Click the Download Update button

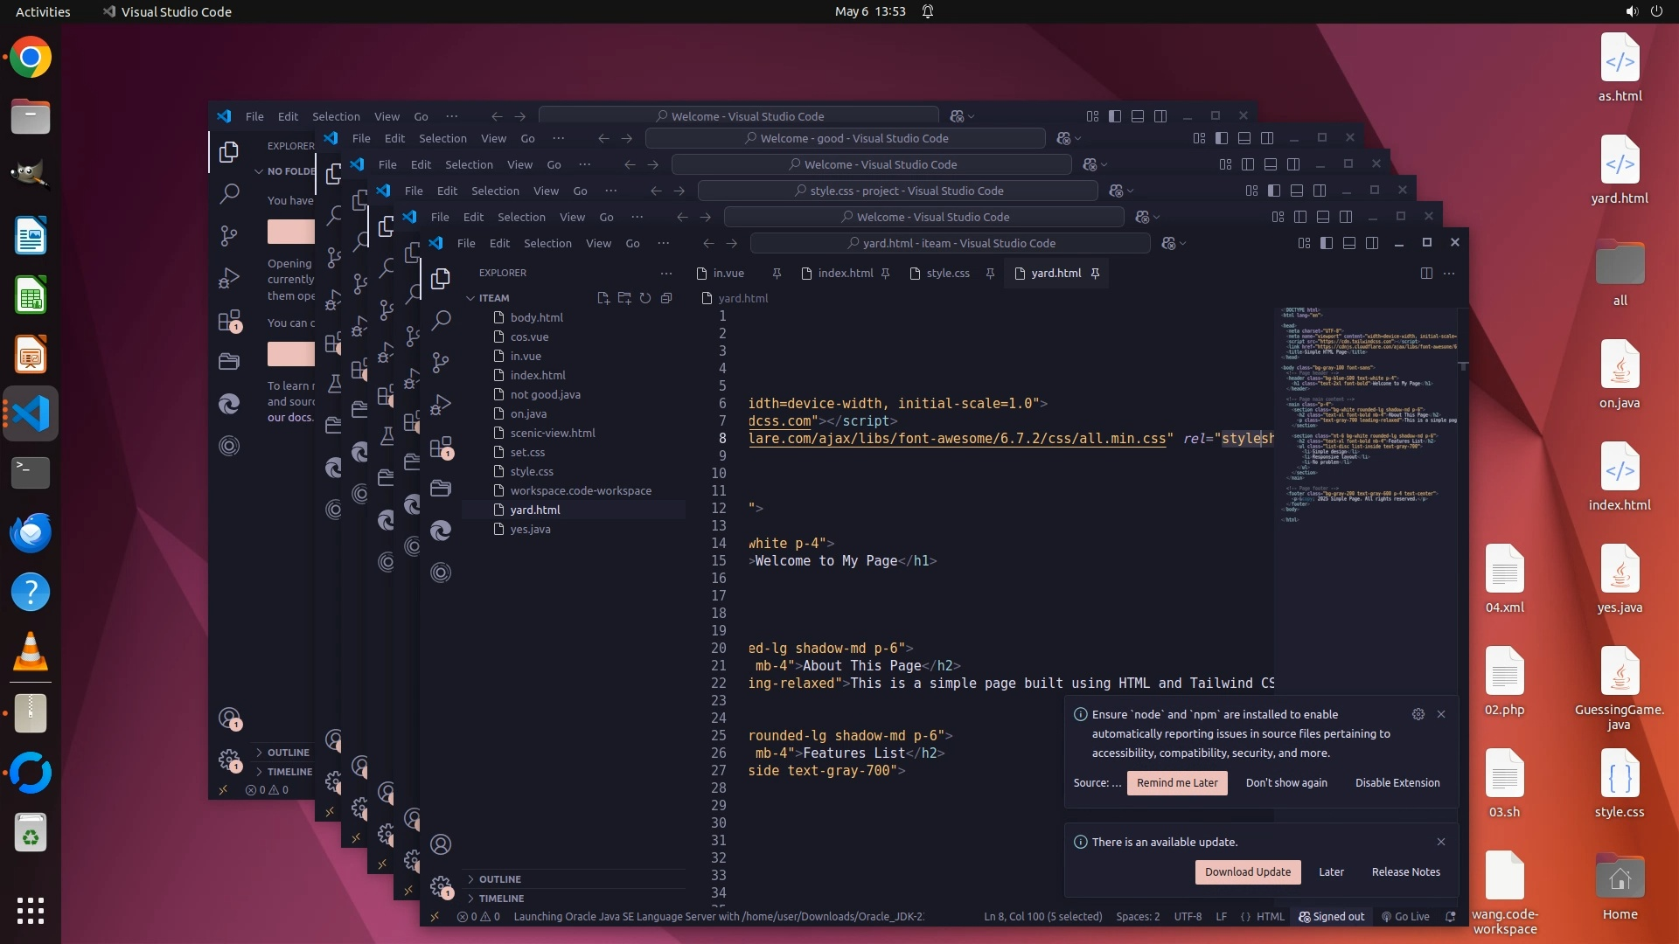1247,872
